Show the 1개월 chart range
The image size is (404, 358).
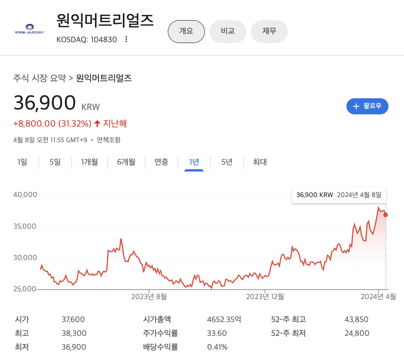pos(89,162)
